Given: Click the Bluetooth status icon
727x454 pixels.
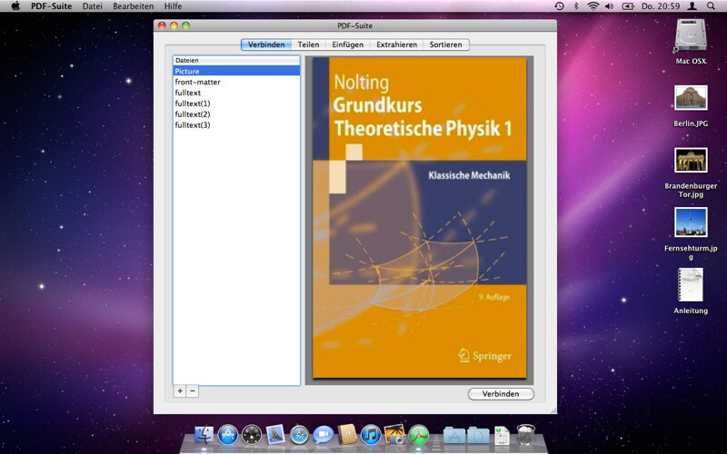Looking at the screenshot, I should [576, 6].
